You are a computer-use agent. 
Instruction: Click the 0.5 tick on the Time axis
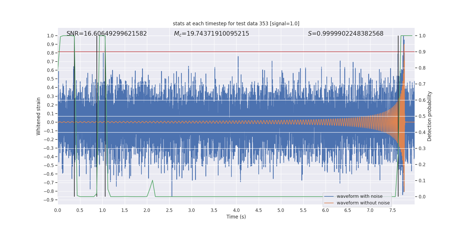(x=80, y=210)
